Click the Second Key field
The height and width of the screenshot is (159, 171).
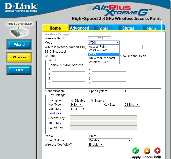click(x=104, y=118)
